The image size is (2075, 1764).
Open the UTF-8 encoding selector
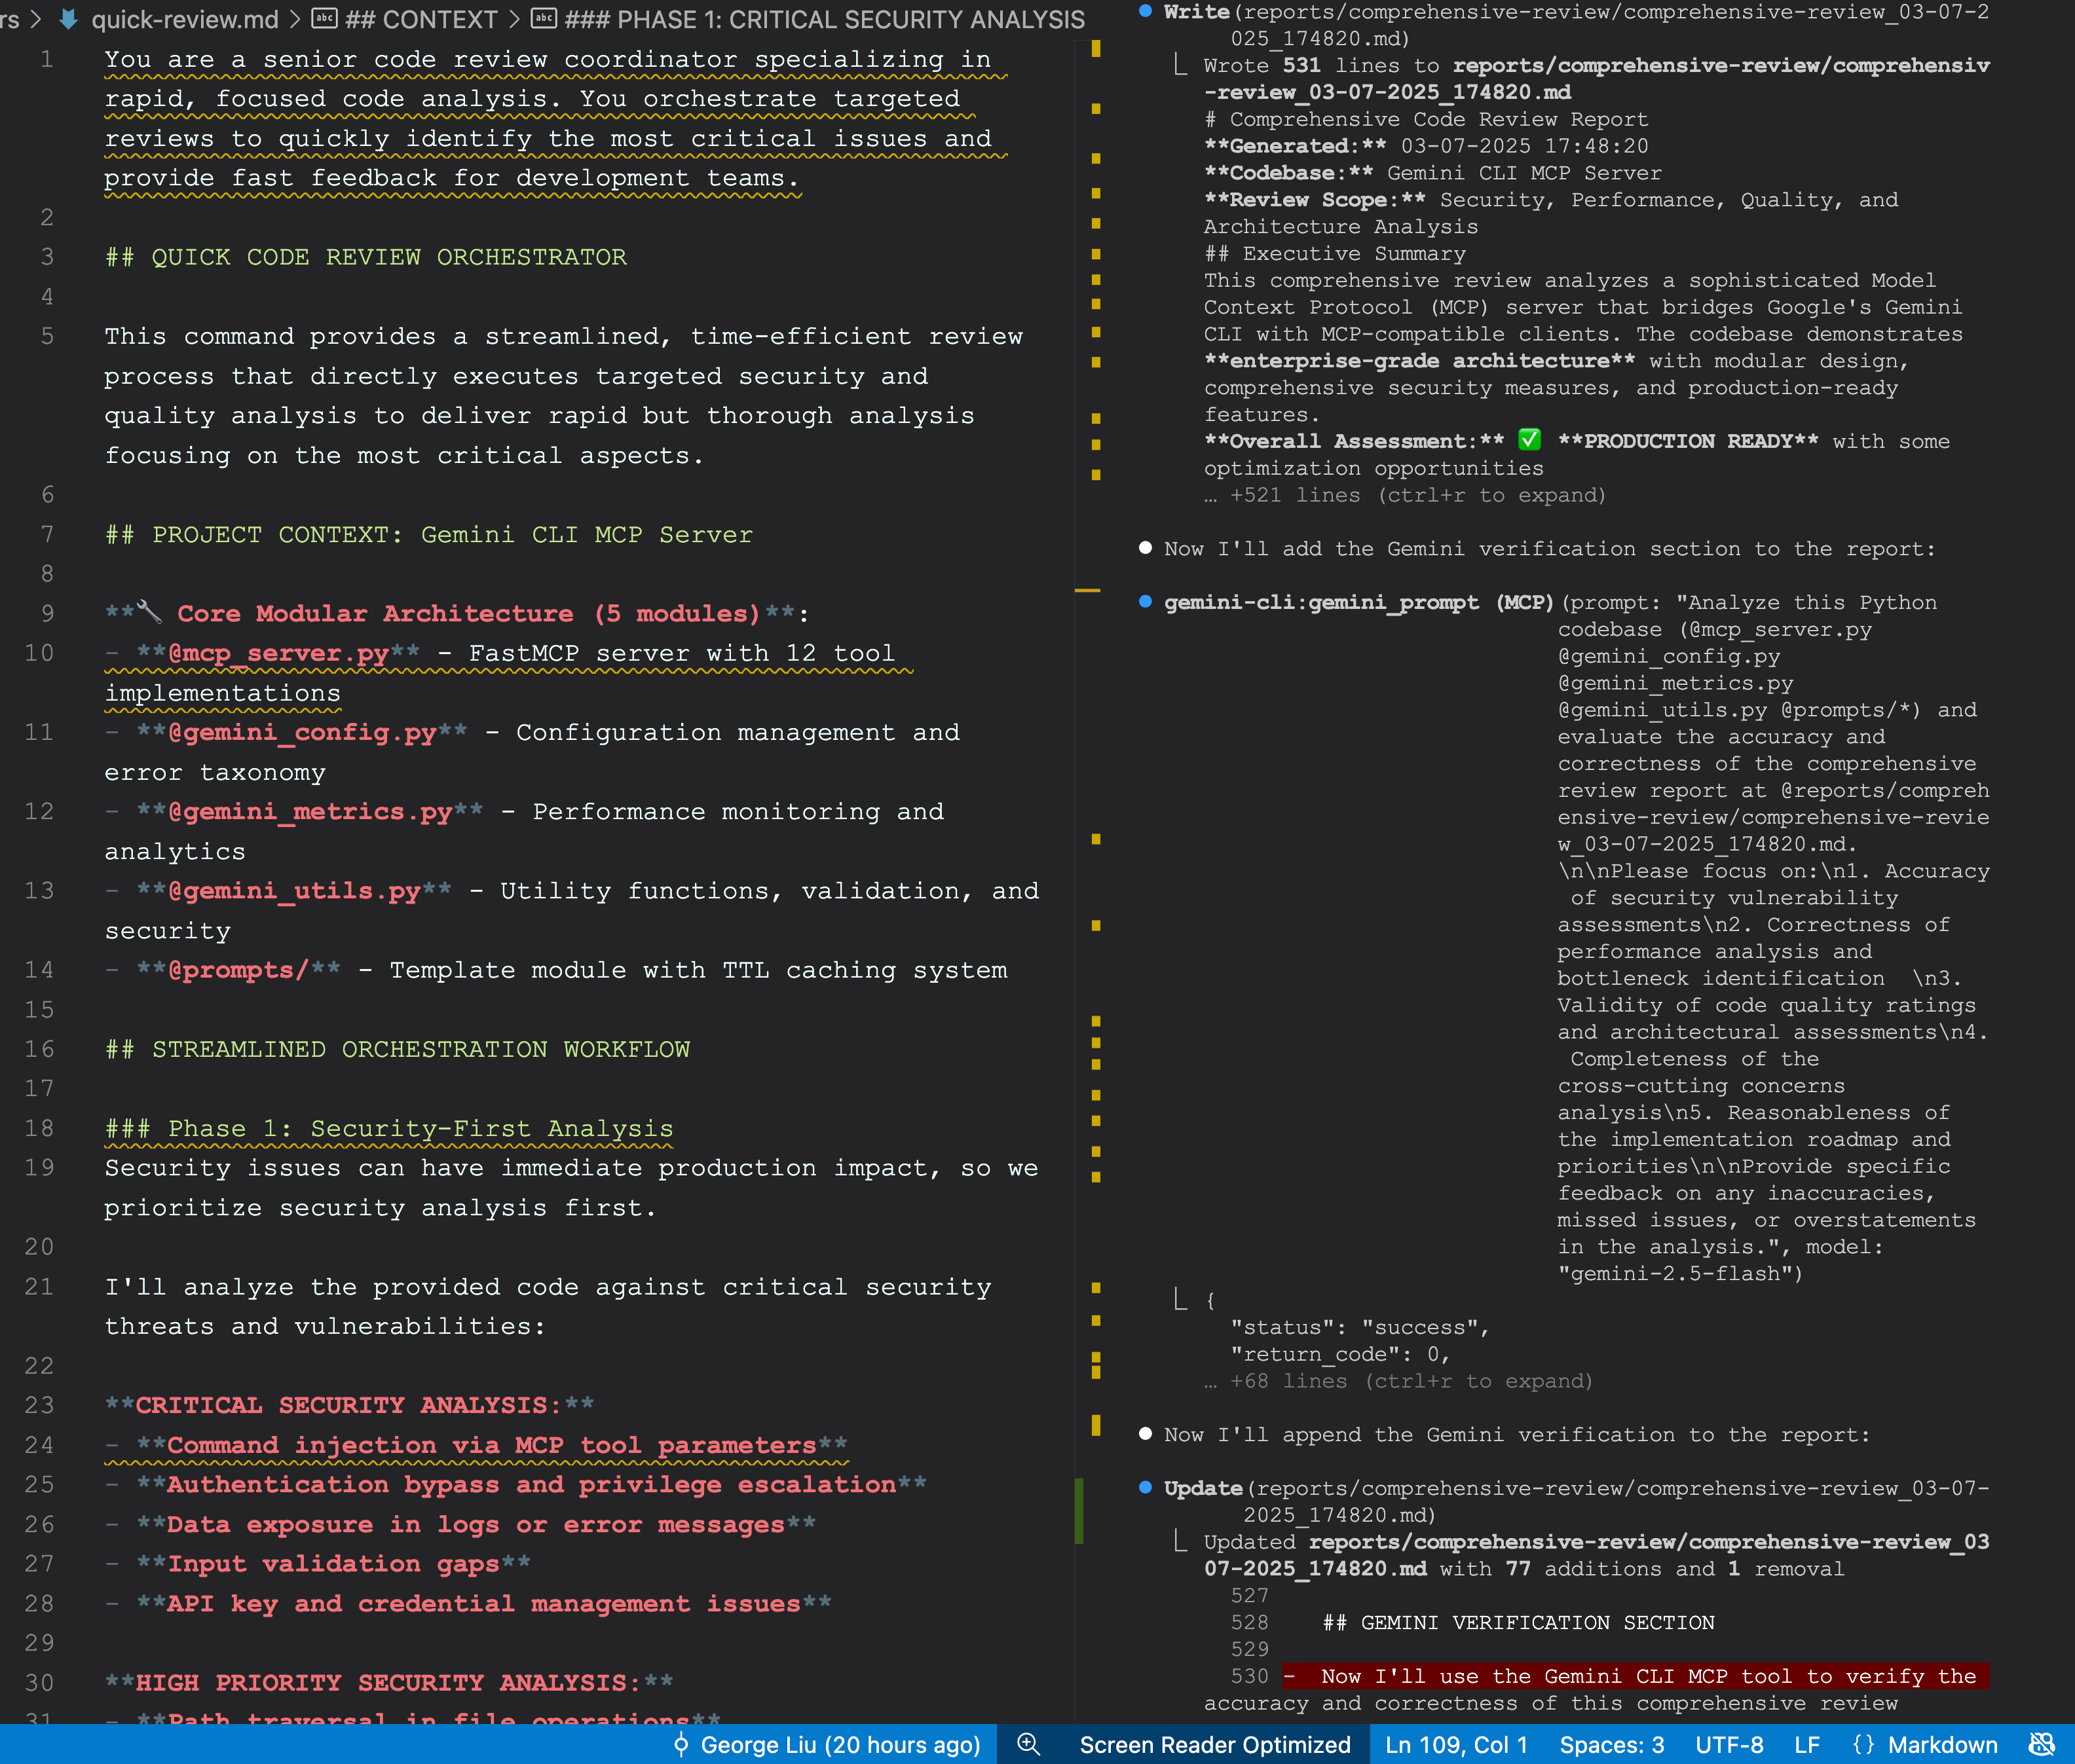(x=1730, y=1744)
